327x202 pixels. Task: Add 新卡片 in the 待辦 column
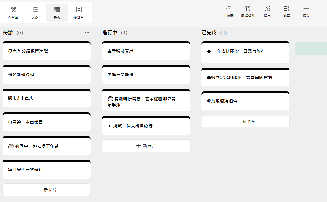point(47,190)
